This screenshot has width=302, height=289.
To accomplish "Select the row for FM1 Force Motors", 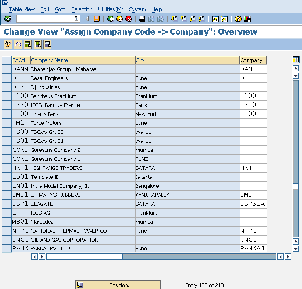I will tap(7, 123).
